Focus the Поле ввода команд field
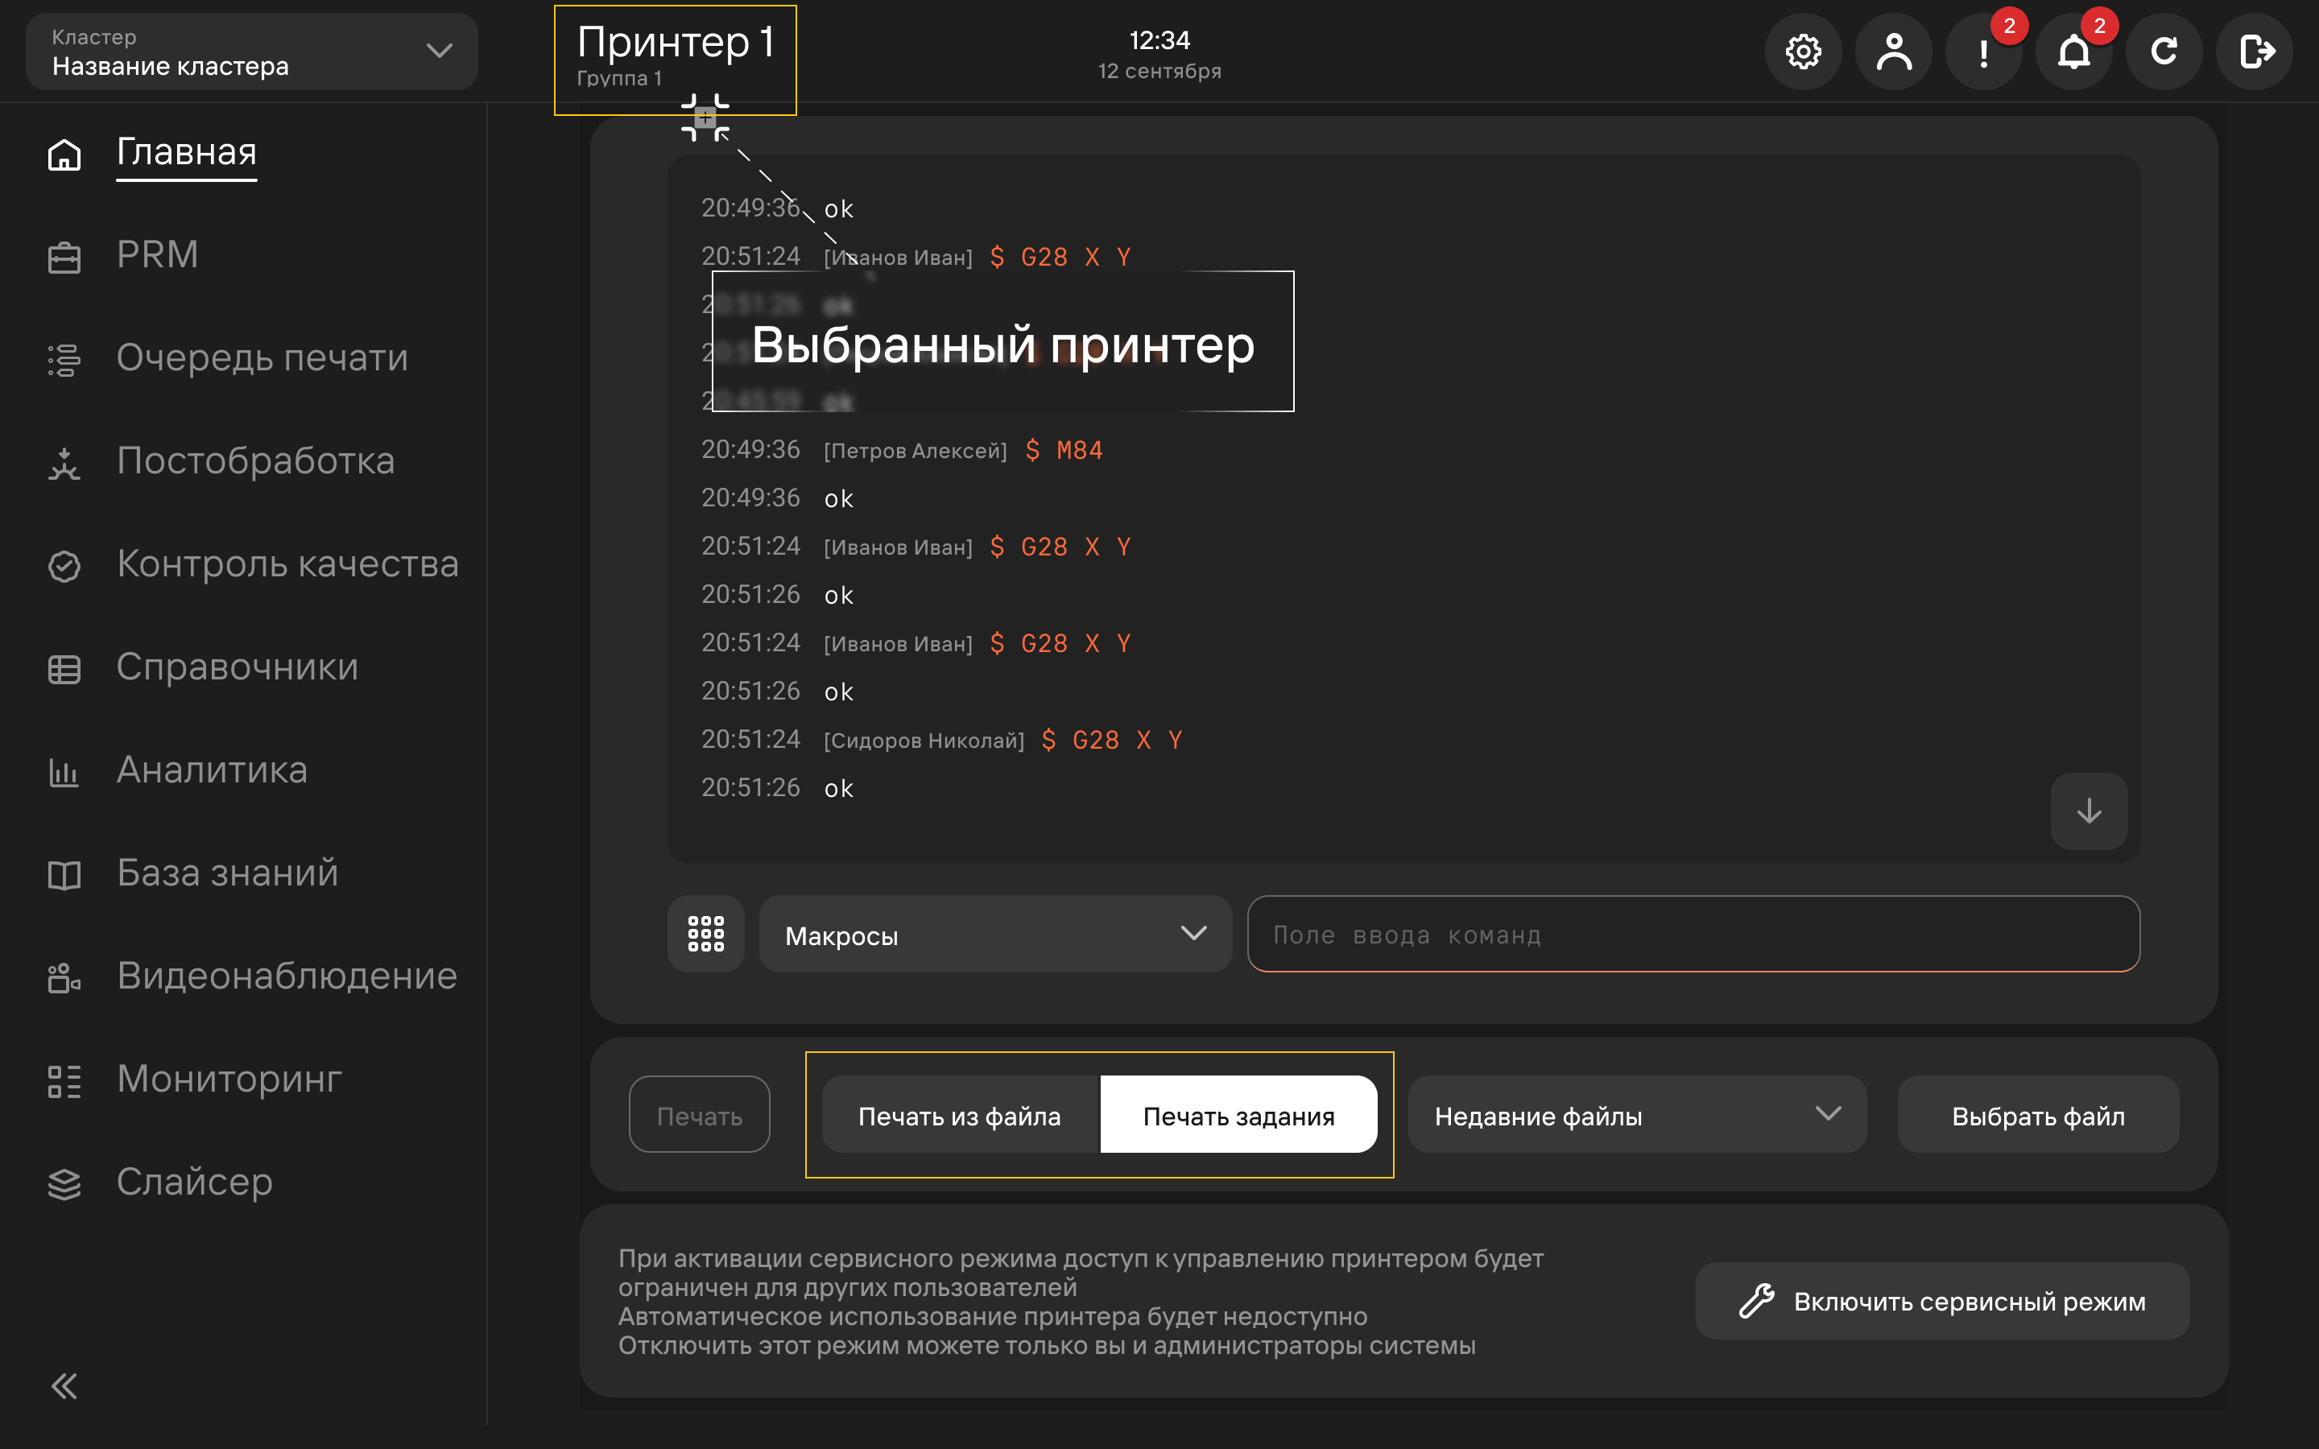 point(1693,935)
